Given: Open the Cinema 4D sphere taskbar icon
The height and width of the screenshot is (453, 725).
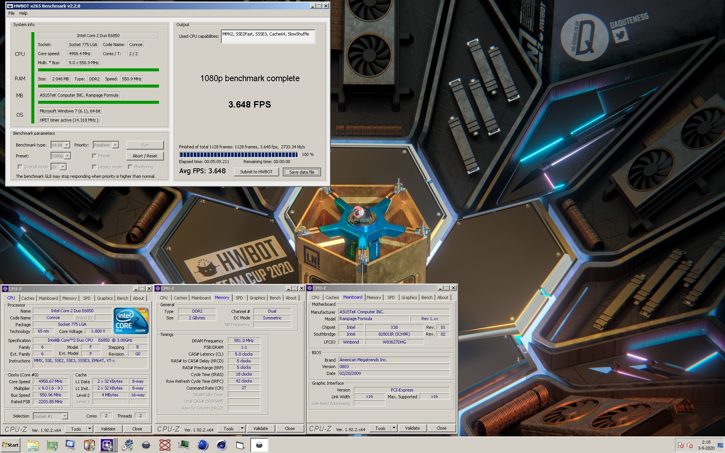Looking at the screenshot, I should (x=222, y=445).
